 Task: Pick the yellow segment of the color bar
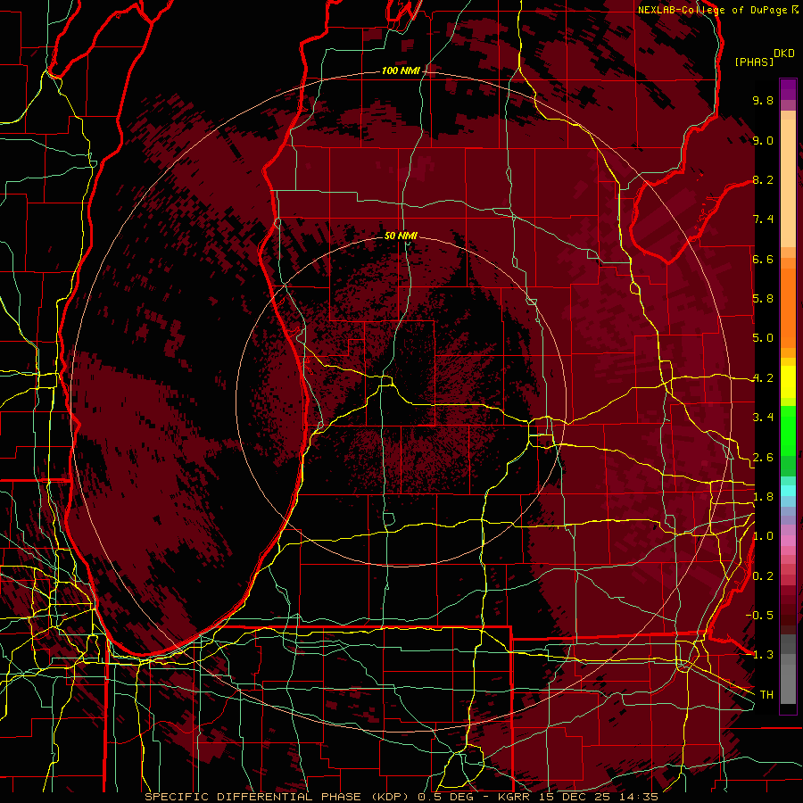click(x=788, y=382)
